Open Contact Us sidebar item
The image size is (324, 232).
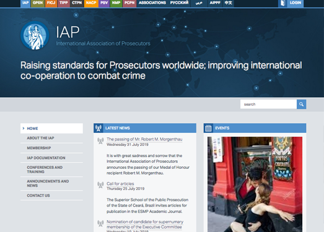[51, 195]
